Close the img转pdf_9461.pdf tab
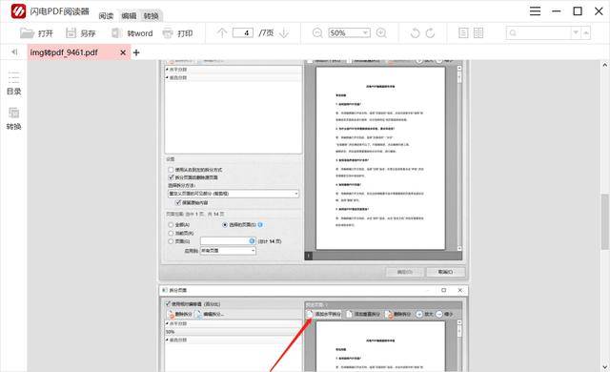Screen dimensions: 610x372 [123, 52]
